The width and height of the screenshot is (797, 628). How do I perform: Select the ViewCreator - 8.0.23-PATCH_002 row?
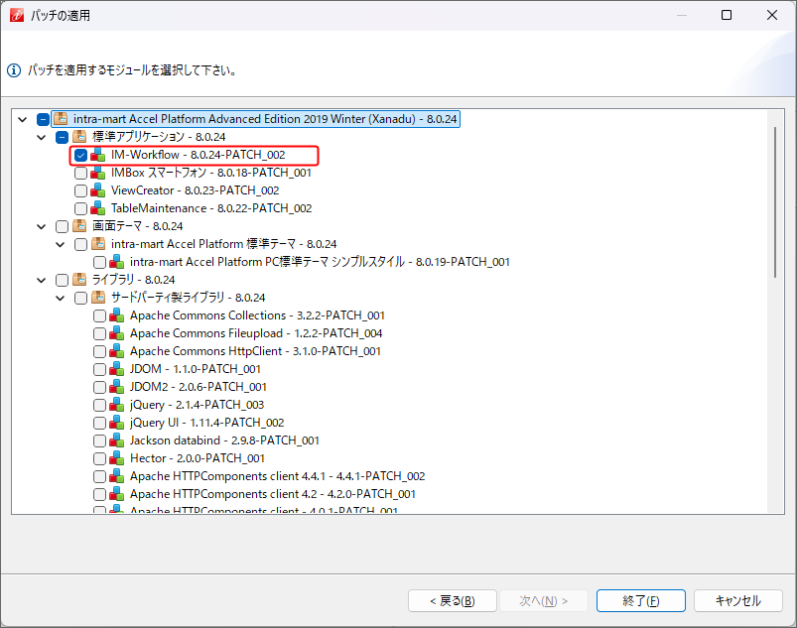(196, 190)
